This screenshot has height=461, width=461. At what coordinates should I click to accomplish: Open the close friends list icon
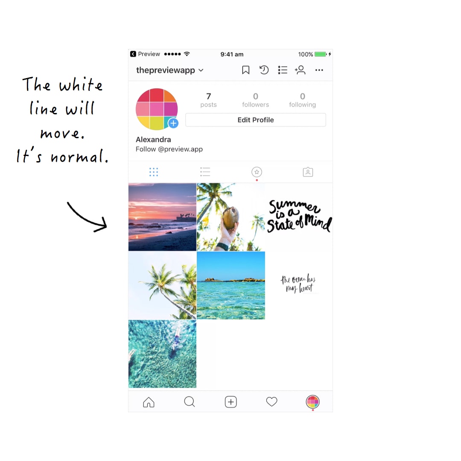(283, 70)
